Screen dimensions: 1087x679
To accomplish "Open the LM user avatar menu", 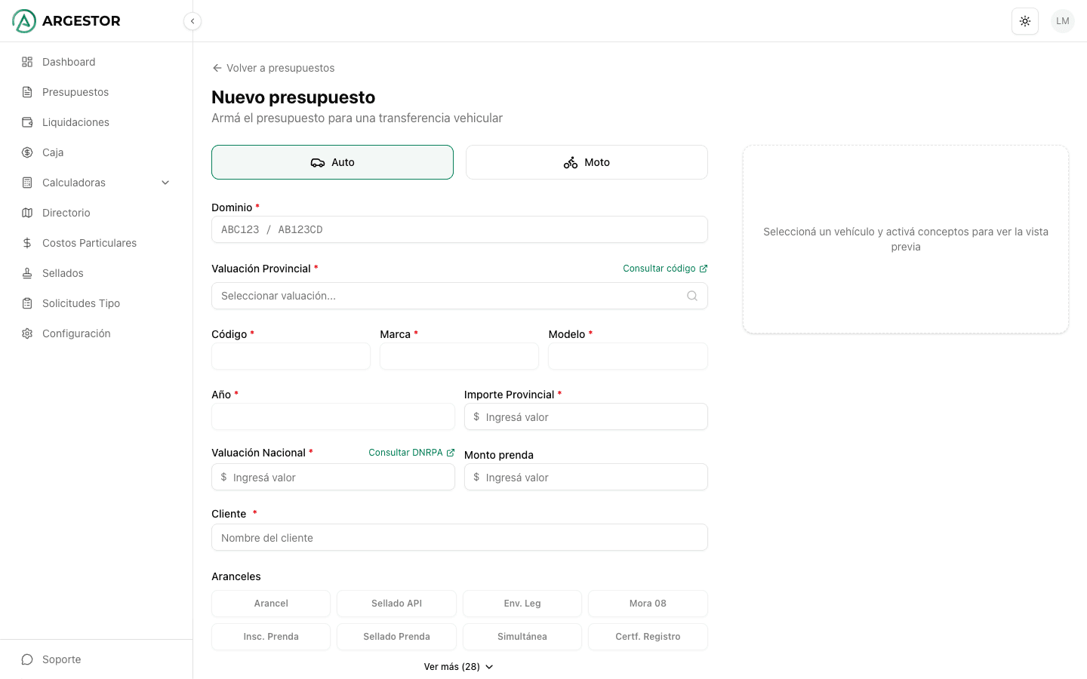I will point(1062,21).
